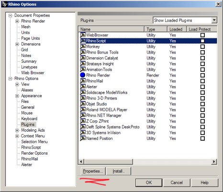The image size is (223, 192).
Task: Click the Load Protect column header
Action: tap(202, 29)
